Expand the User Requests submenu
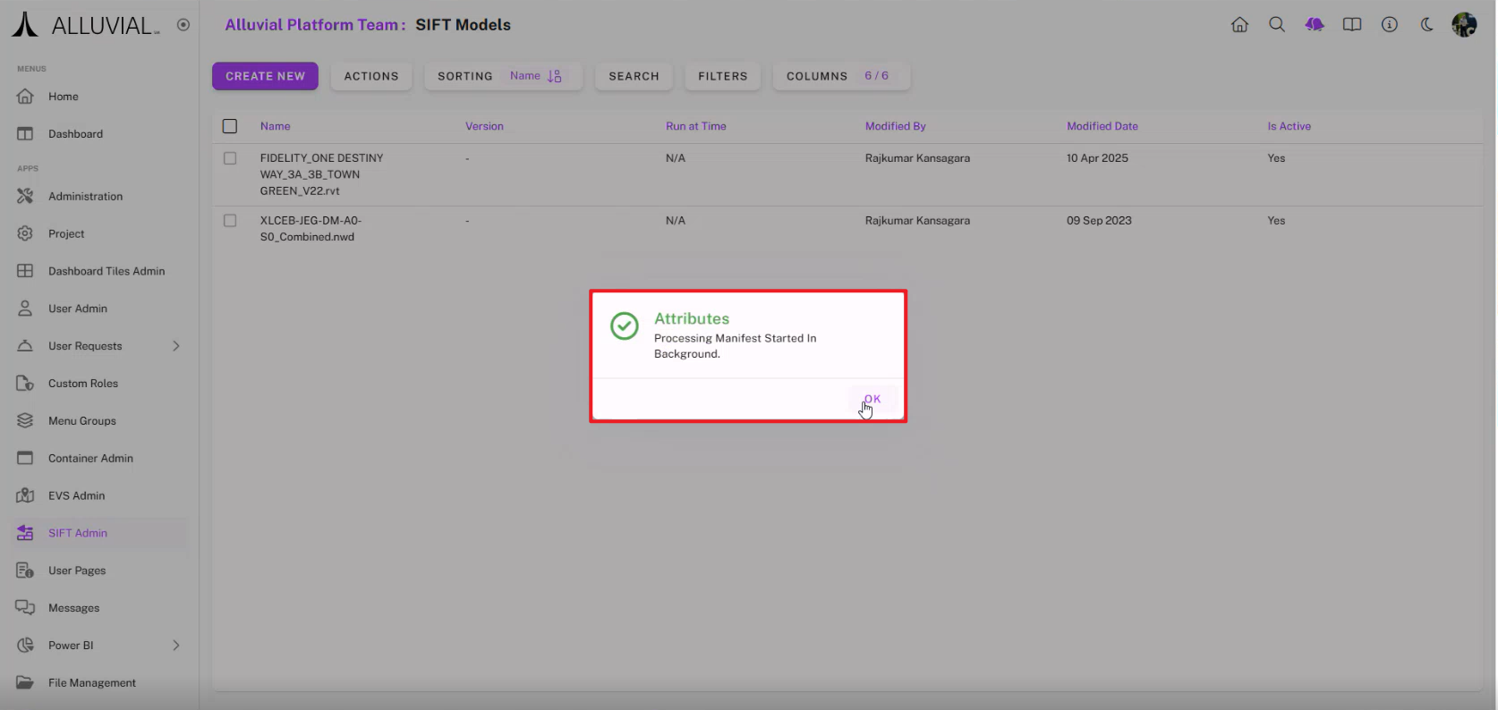 point(176,346)
